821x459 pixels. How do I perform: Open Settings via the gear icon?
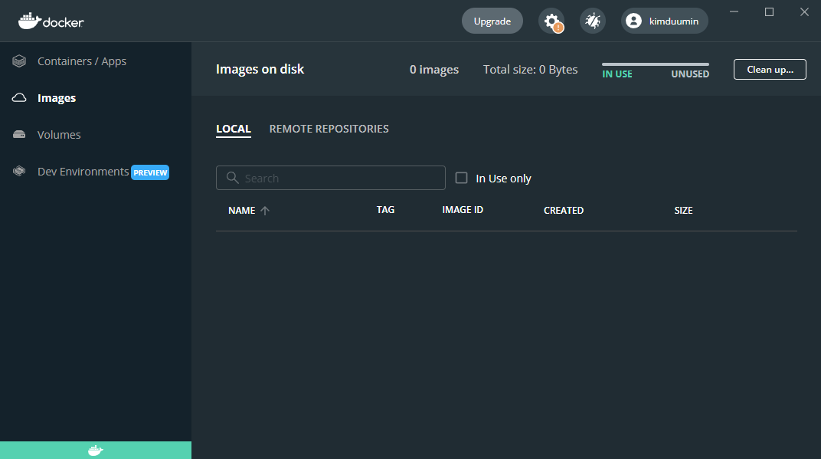coord(551,21)
